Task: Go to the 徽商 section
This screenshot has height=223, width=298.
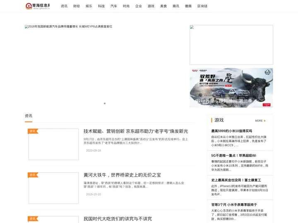Action: pyautogui.click(x=188, y=6)
